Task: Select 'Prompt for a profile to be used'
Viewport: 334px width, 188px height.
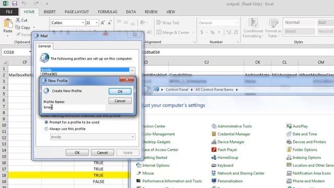Action: click(46, 122)
